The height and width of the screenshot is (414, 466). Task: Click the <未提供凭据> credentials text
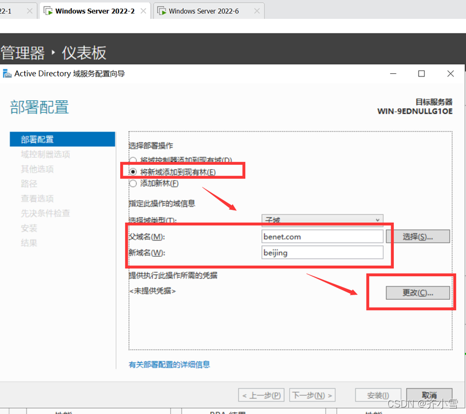pos(152,291)
